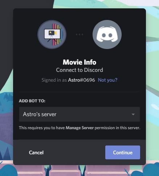
Task: Click the 'Movie Info' title text
Action: click(79, 62)
